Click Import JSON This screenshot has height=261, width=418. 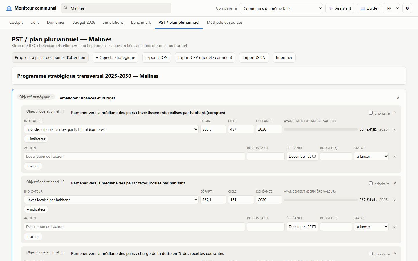pos(254,57)
